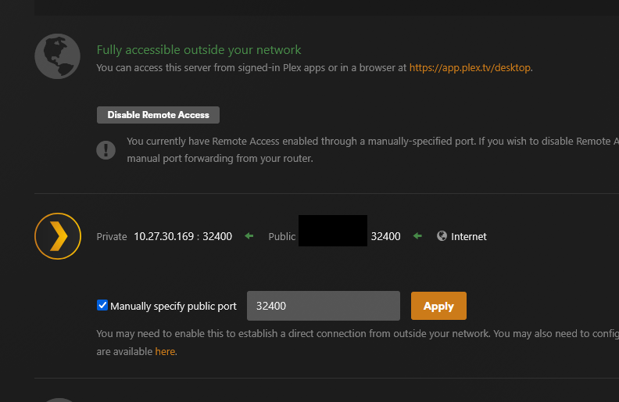
Task: Click the Disable Remote Access button
Action: [x=158, y=115]
